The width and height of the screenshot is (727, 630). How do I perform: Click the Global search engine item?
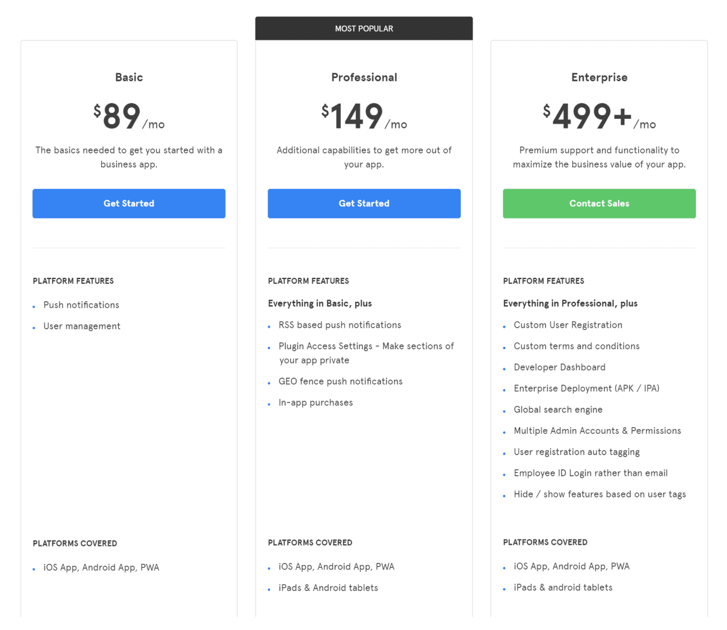pyautogui.click(x=558, y=409)
